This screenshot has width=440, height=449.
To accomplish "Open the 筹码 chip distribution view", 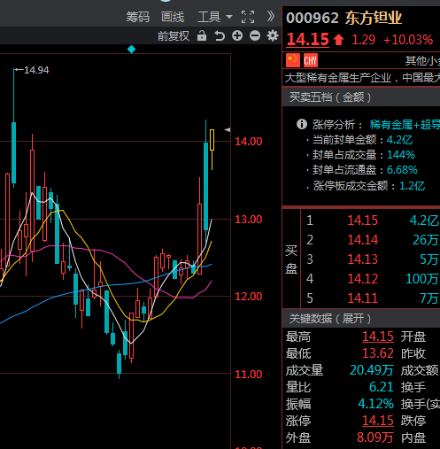I will [138, 17].
